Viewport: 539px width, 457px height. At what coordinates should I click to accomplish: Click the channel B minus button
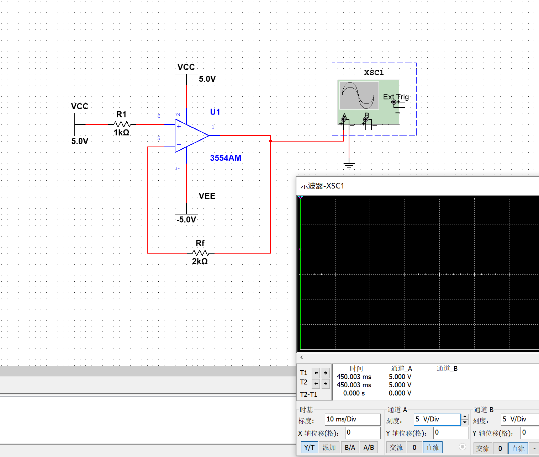pyautogui.click(x=534, y=448)
